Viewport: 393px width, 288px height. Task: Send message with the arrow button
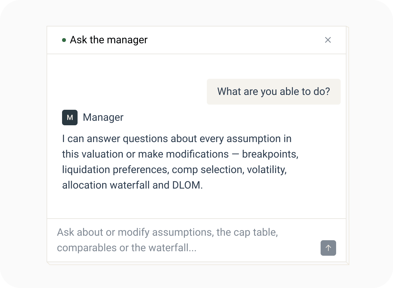328,248
